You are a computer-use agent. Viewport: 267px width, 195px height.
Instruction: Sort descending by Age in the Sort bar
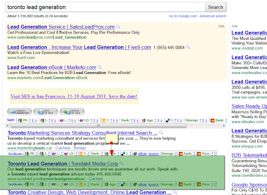[x=161, y=121]
